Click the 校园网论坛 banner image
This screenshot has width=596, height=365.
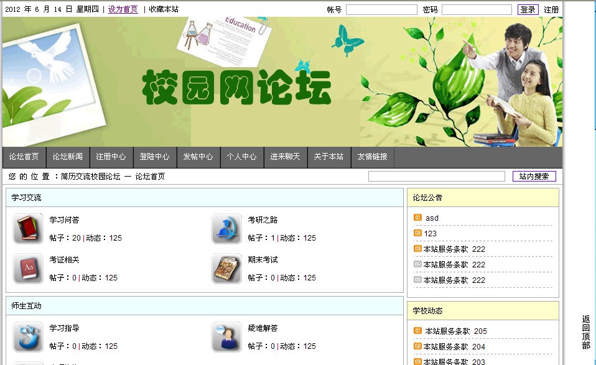[x=282, y=81]
